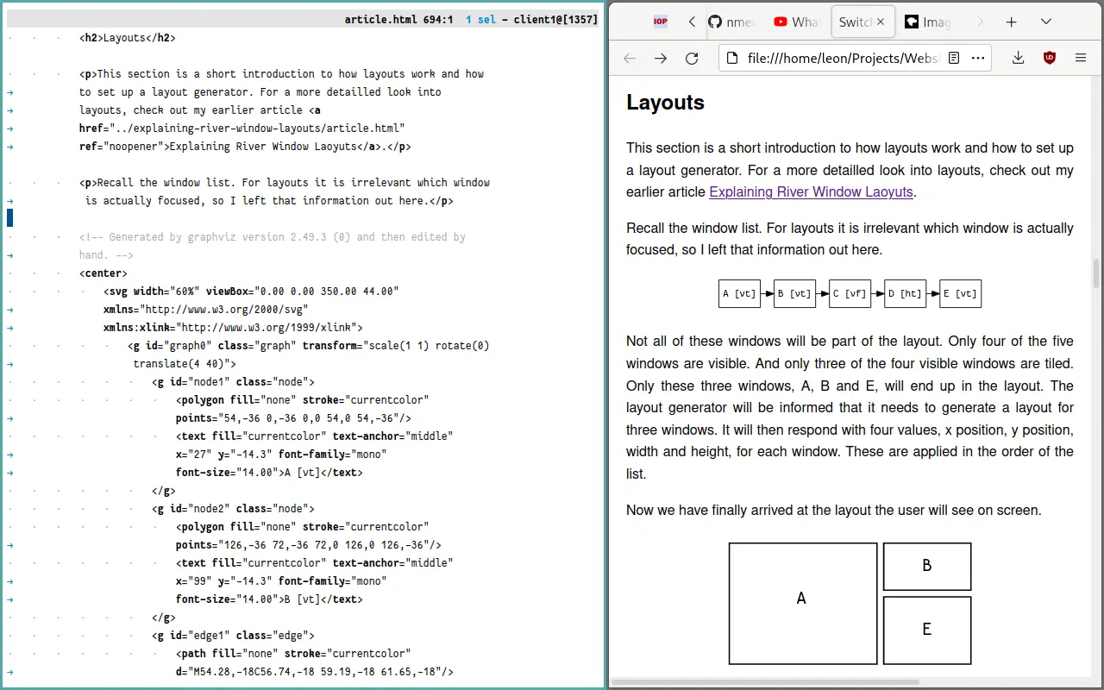
Task: Click the article.html 694:1 status text in the editor
Action: pyautogui.click(x=398, y=19)
